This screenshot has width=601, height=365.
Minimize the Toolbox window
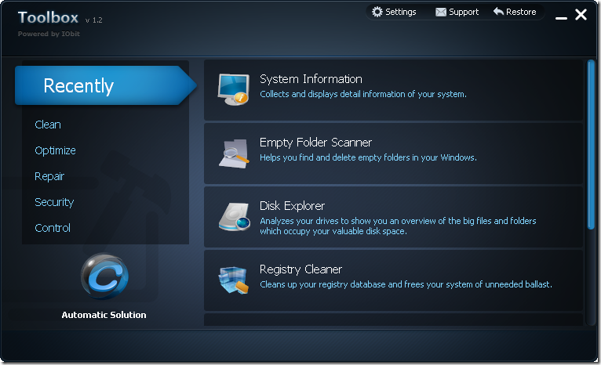tap(561, 17)
